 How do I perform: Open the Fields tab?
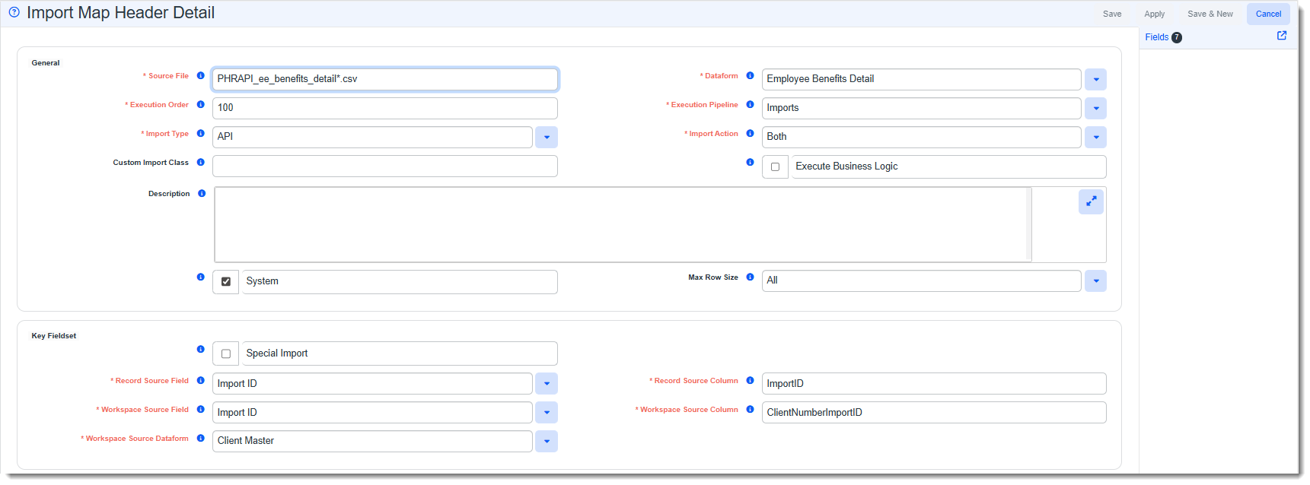pos(1156,37)
